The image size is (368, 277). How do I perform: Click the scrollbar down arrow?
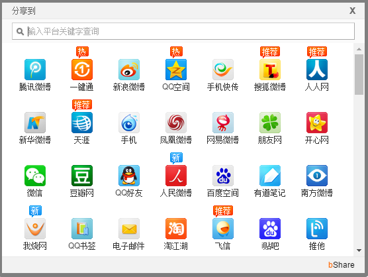click(x=359, y=250)
